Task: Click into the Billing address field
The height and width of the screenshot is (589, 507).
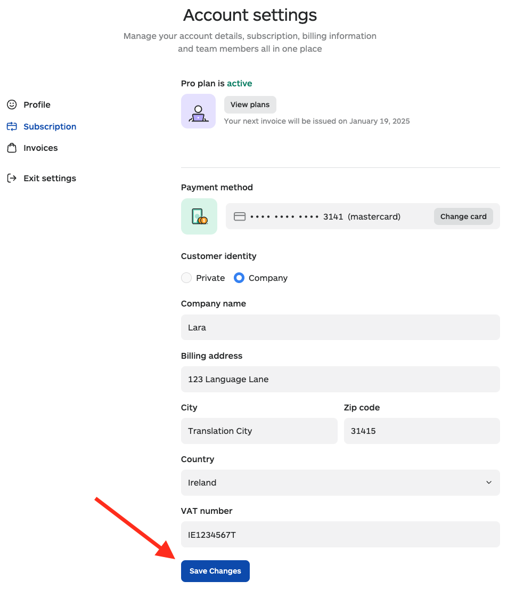Action: tap(340, 379)
